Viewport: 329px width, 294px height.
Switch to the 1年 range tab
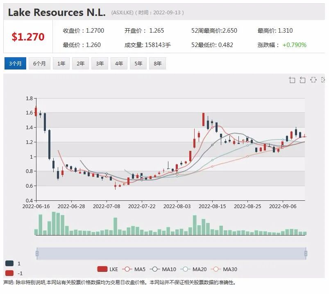[x=61, y=63]
